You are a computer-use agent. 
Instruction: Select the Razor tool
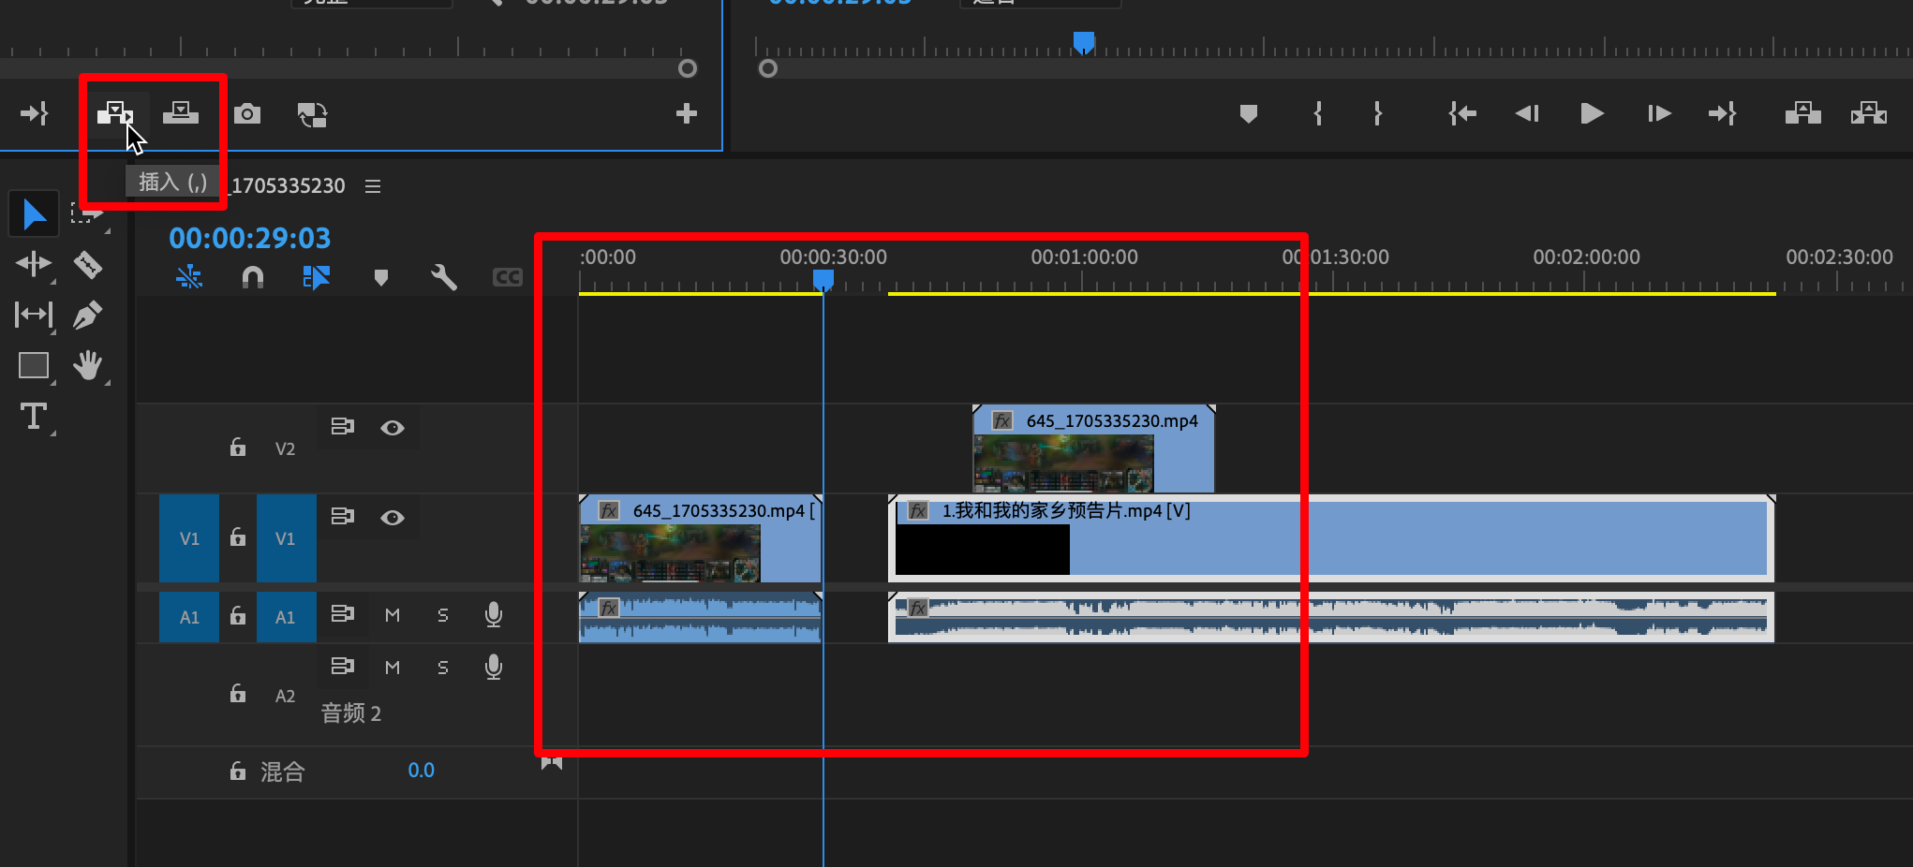(x=88, y=265)
